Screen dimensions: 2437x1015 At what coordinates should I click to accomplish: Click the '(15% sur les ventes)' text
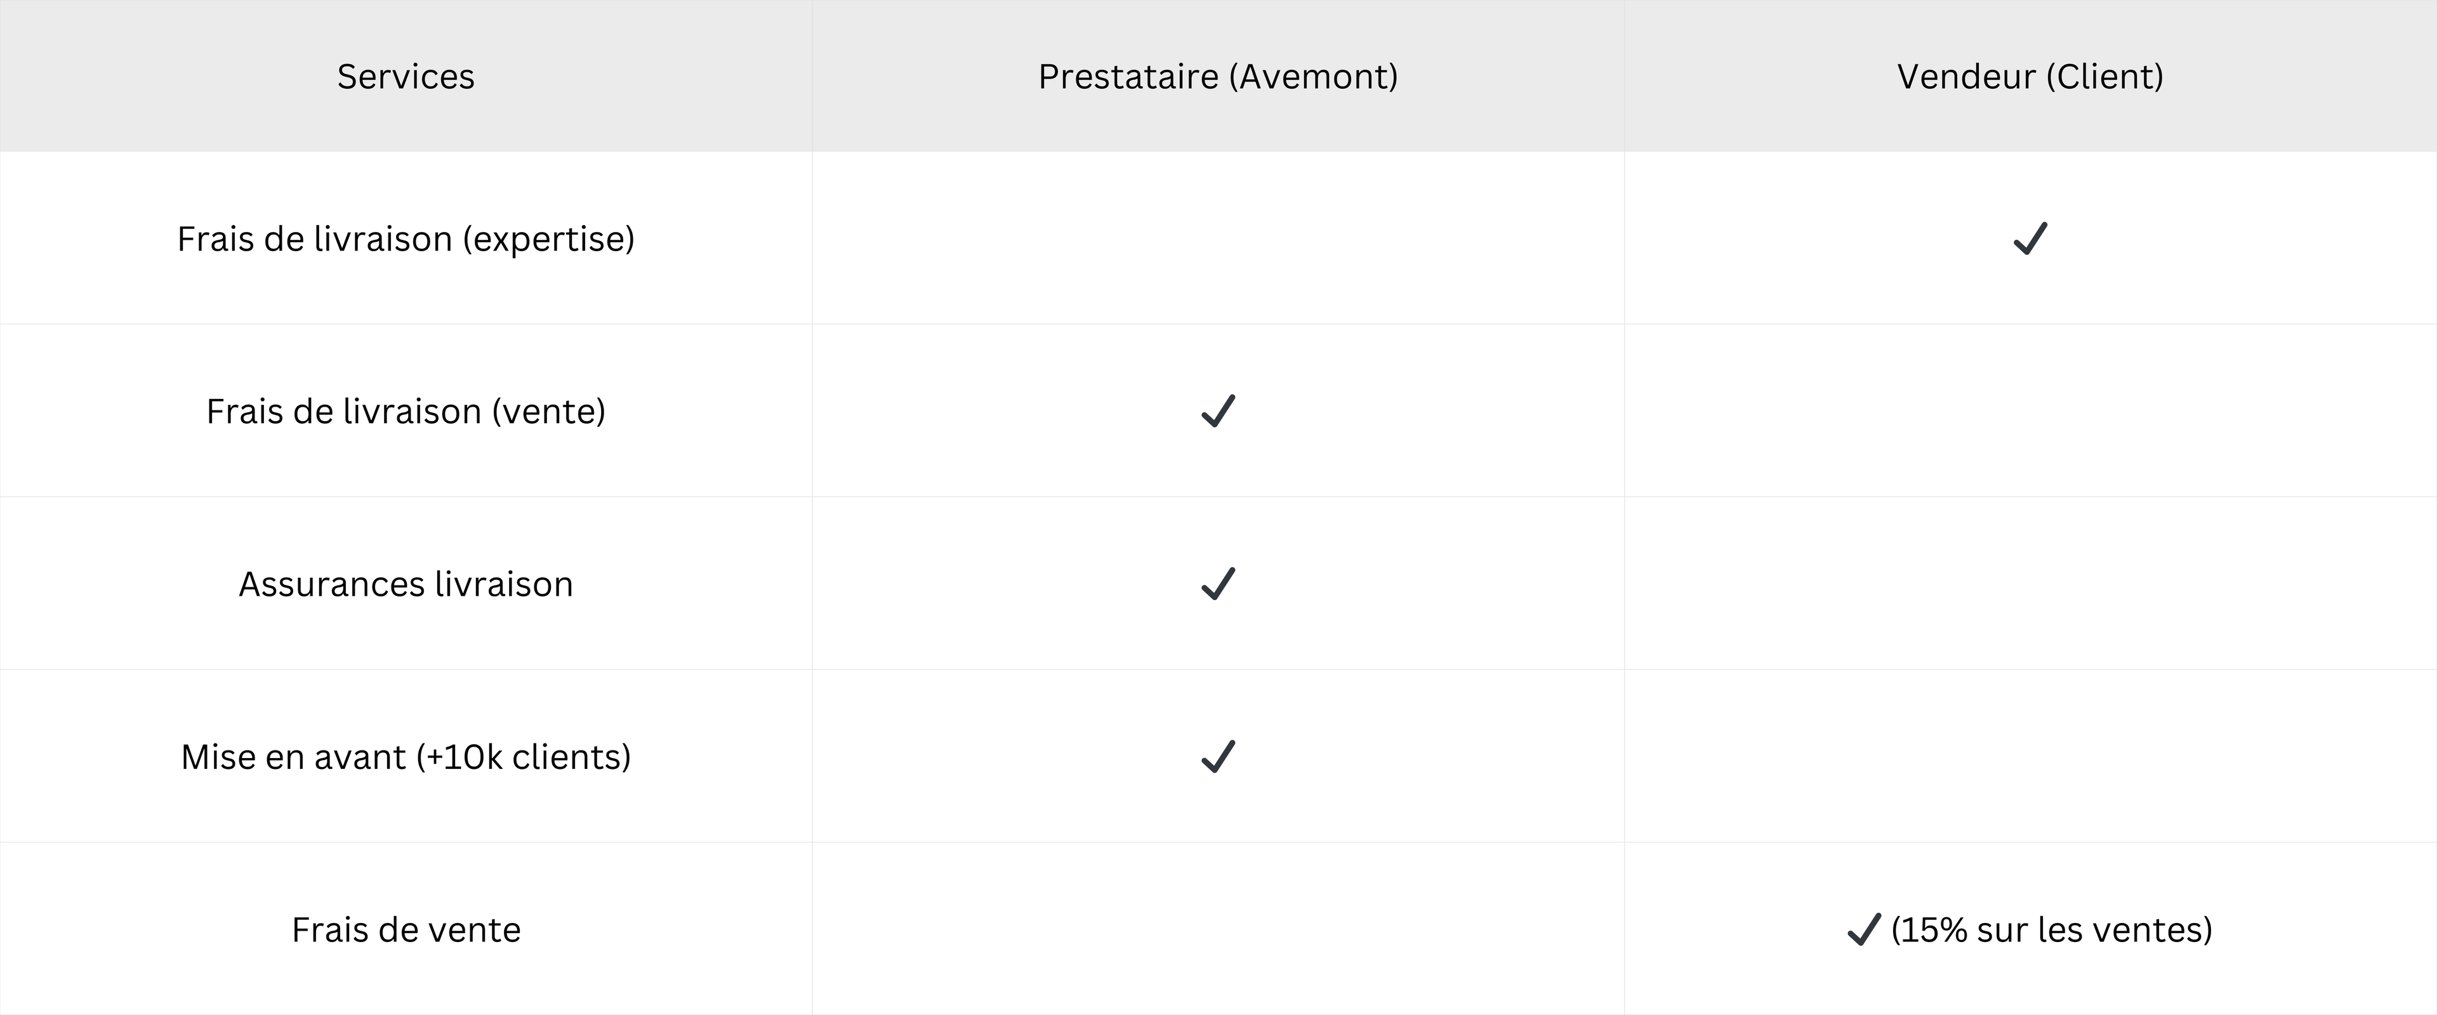point(2051,930)
